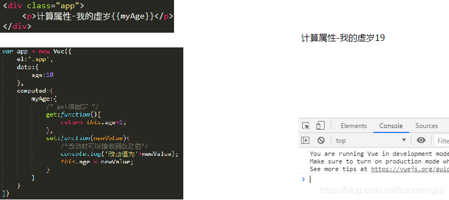Click the 'age:18' line in the code
This screenshot has height=200, width=449.
coord(43,75)
